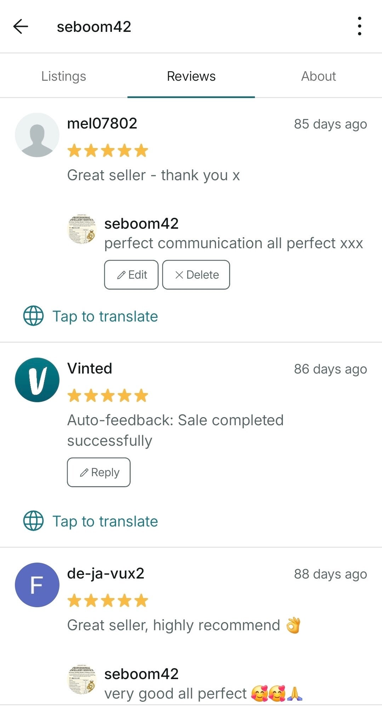Screen dimensions: 382x706
Task: Select the Reviews tab
Action: (191, 76)
